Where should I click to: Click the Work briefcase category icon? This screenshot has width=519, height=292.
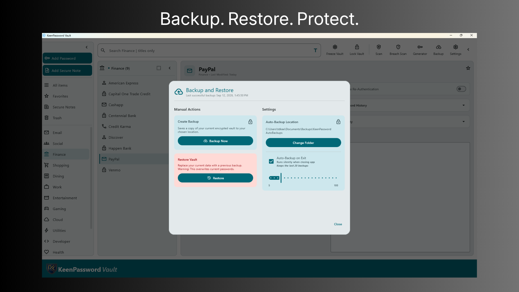[46, 187]
